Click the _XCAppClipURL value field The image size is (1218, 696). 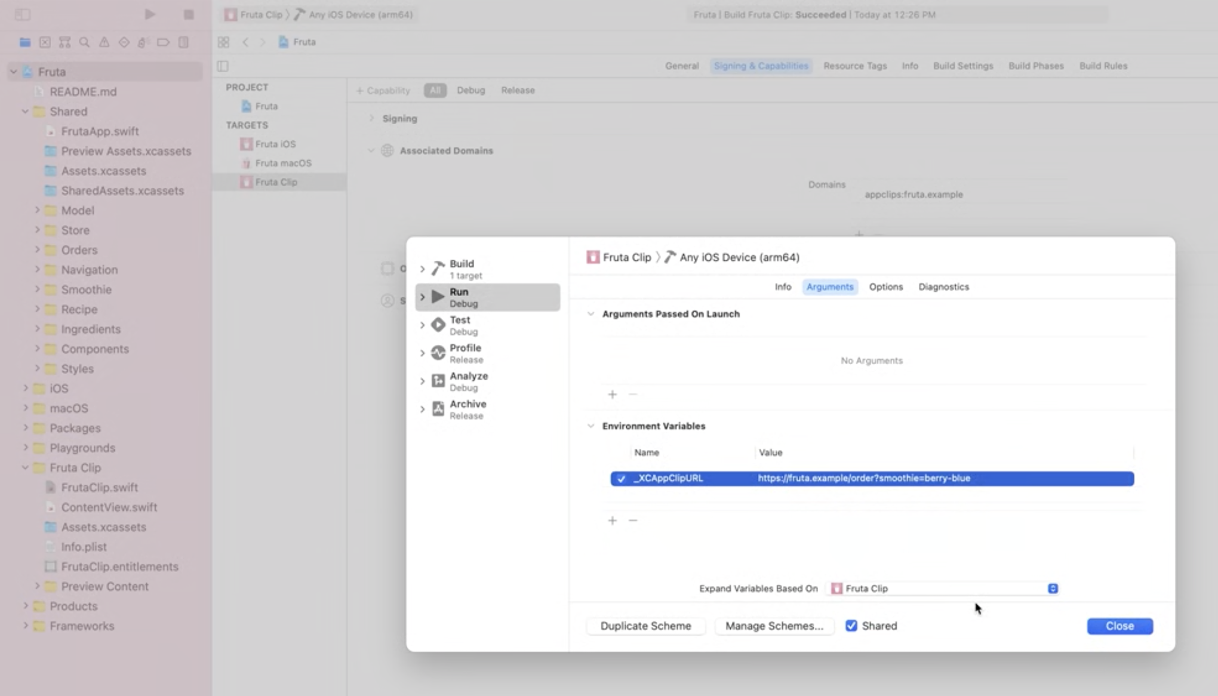(863, 479)
